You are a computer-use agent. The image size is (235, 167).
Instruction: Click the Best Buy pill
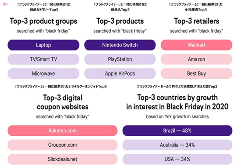pyautogui.click(x=196, y=73)
